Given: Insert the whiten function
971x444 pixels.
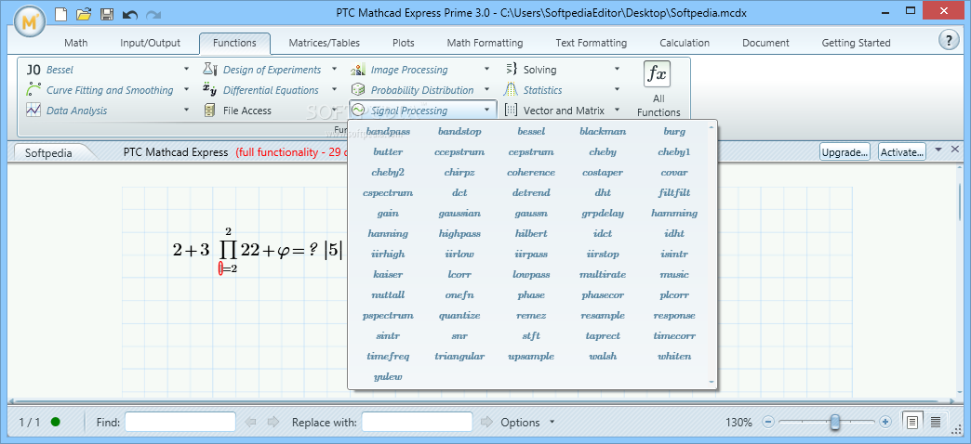Looking at the screenshot, I should click(674, 356).
